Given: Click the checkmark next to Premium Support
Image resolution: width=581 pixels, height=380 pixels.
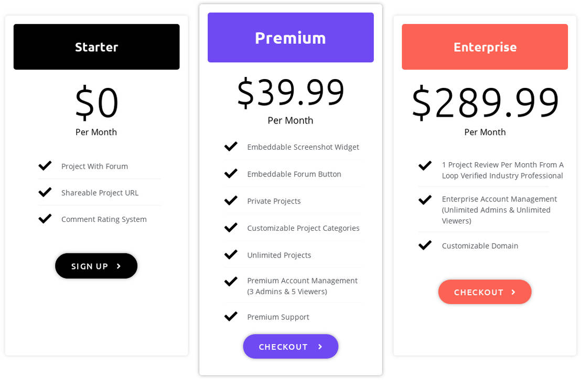Looking at the screenshot, I should pos(231,316).
